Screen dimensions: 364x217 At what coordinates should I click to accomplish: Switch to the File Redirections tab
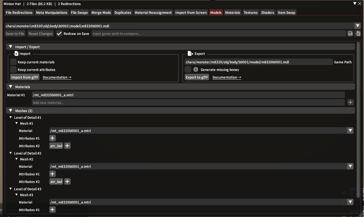coord(19,12)
